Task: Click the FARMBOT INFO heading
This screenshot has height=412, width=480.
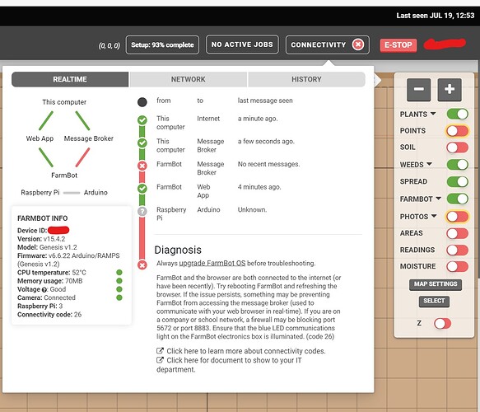Action: coord(43,218)
